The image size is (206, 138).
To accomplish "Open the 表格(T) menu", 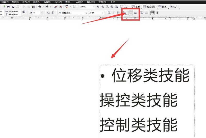I will [x=69, y=2].
